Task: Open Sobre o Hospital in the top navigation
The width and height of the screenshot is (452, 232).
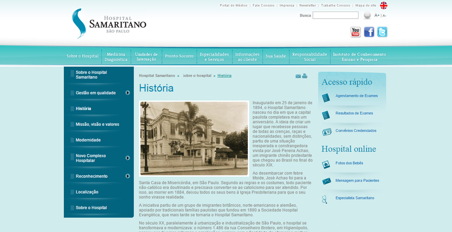Action: pyautogui.click(x=82, y=56)
